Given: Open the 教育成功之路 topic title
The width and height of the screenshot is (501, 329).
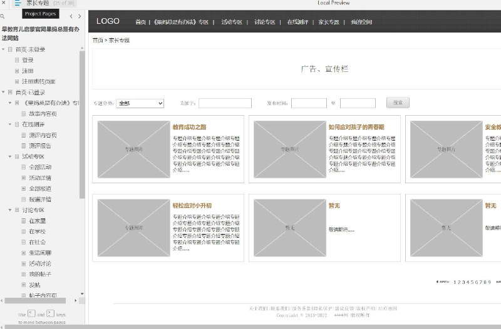Looking at the screenshot, I should pos(189,127).
